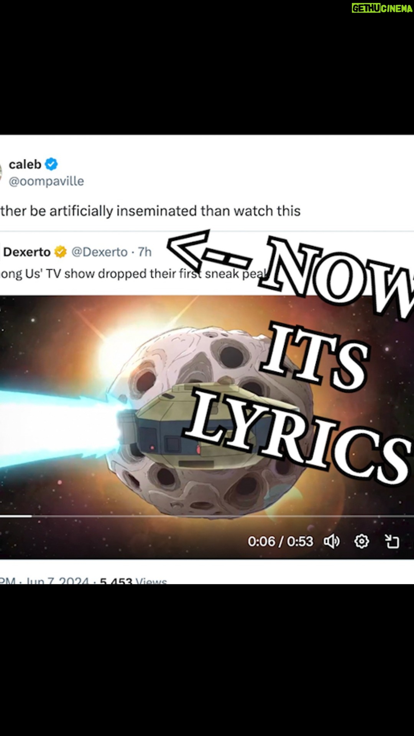Click the picture-in-picture icon on video

click(392, 541)
